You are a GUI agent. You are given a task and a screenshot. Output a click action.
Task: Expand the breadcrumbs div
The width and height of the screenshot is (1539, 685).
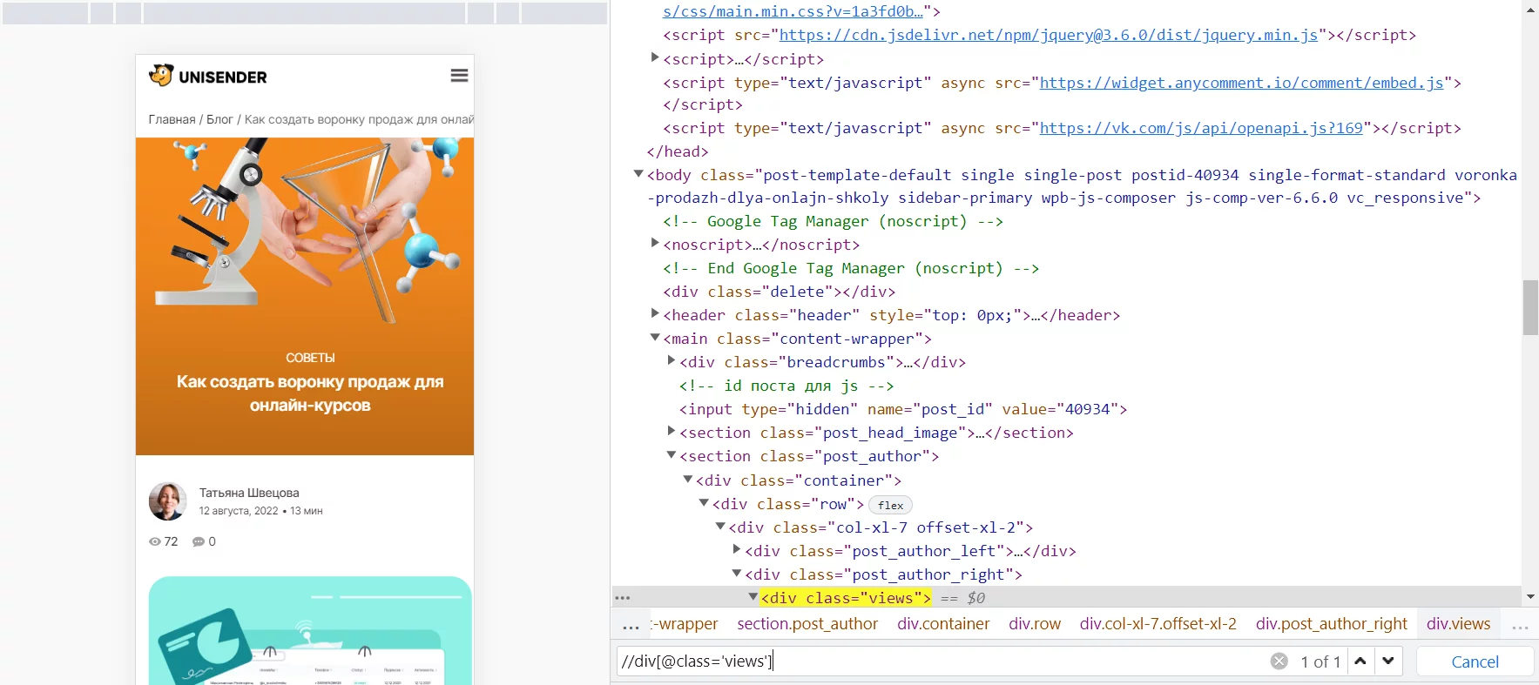point(672,360)
